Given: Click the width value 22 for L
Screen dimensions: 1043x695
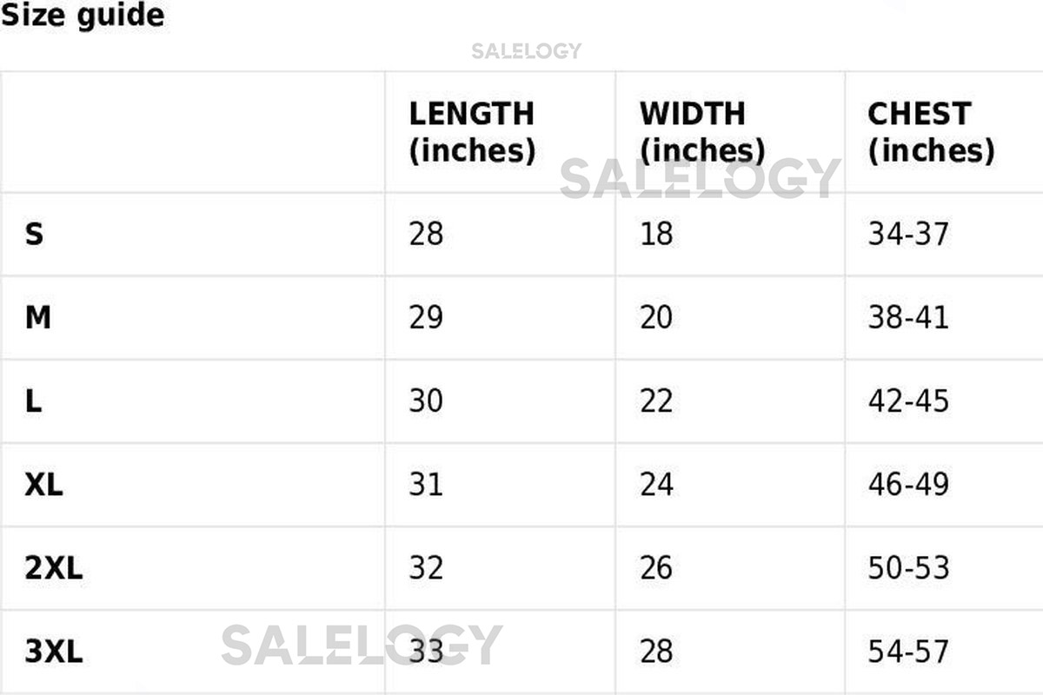Looking at the screenshot, I should click(656, 401).
